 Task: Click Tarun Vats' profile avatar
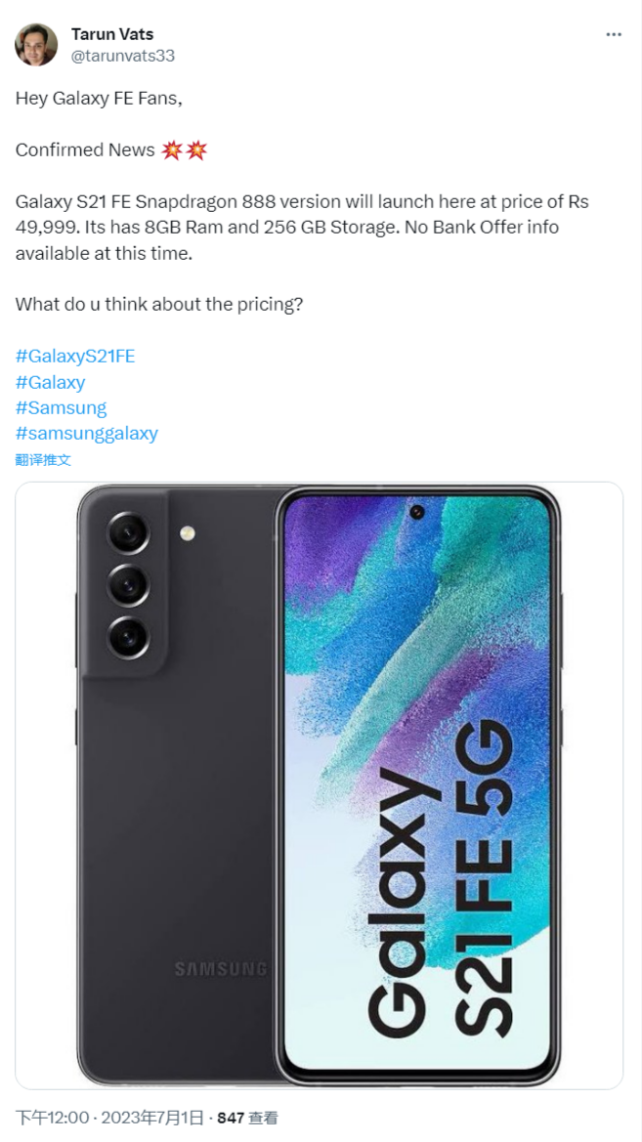36,44
